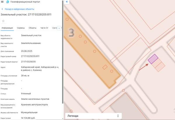The height and width of the screenshot is (120, 175).
Task: Click the cost value 14 124,88 руб.
Action: click(x=28, y=118)
